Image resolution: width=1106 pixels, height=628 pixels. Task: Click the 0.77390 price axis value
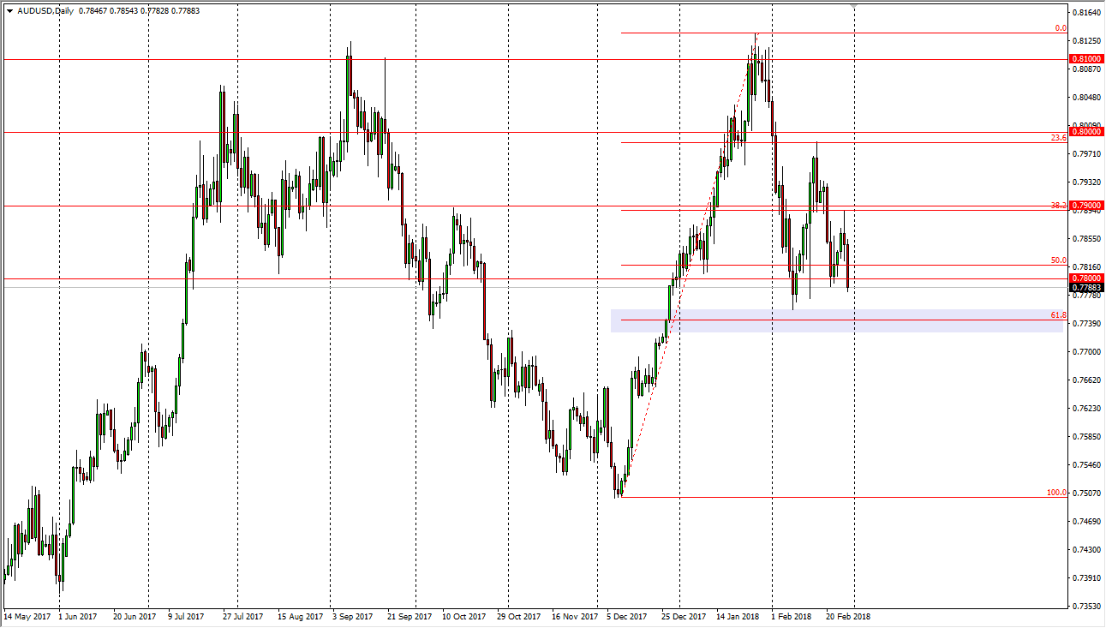pos(1086,324)
